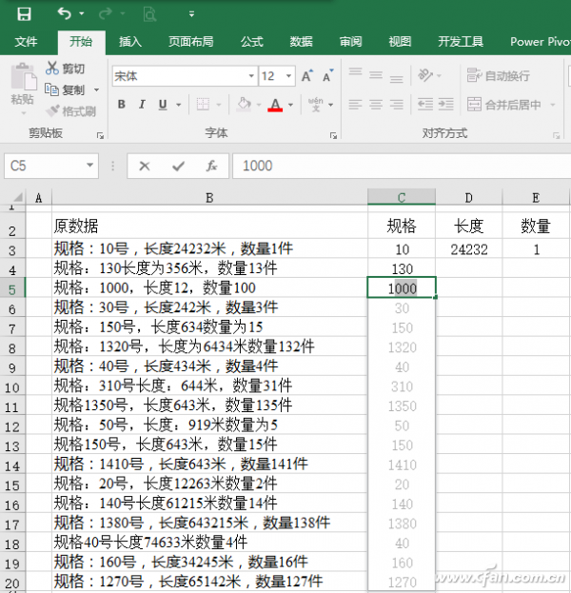
Task: Click the Cut (剪切) scissors icon
Action: coord(52,69)
